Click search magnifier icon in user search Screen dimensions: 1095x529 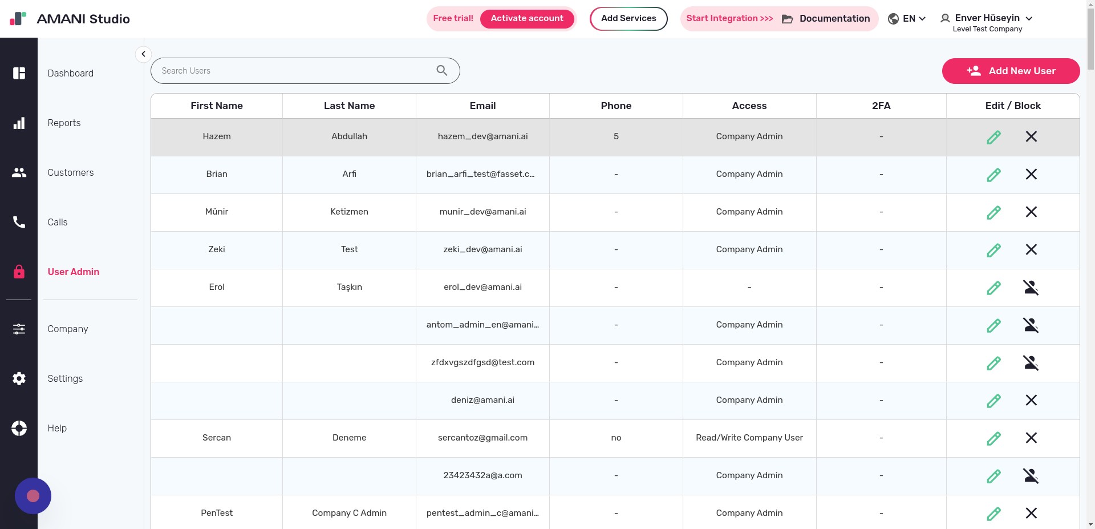pos(441,70)
